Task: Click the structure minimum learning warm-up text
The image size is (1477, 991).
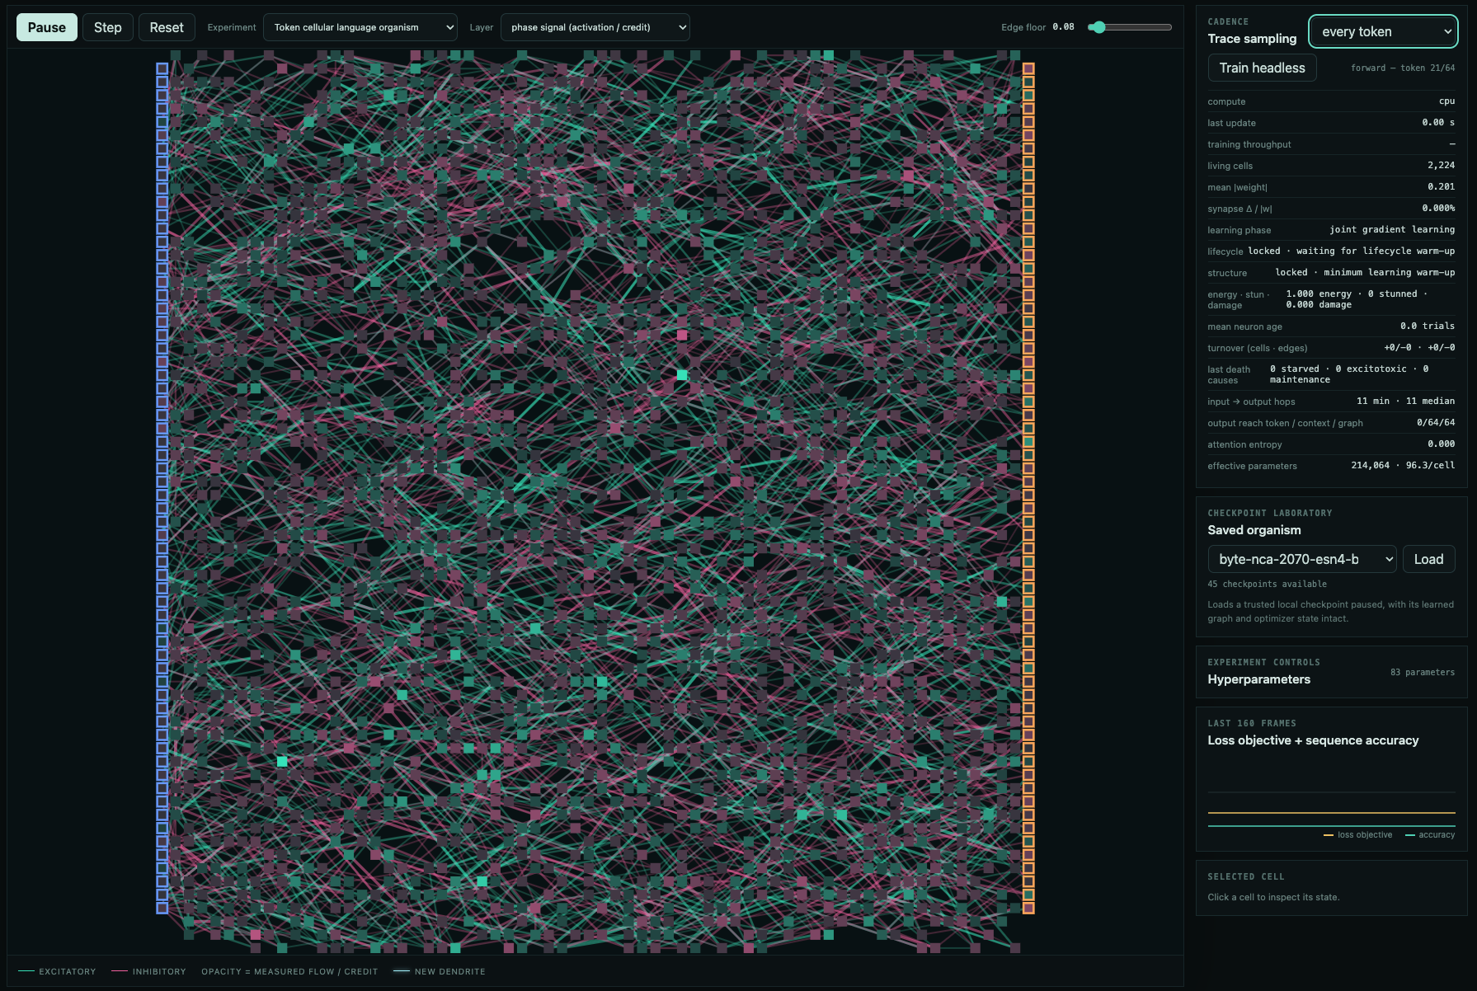Action: click(1365, 273)
